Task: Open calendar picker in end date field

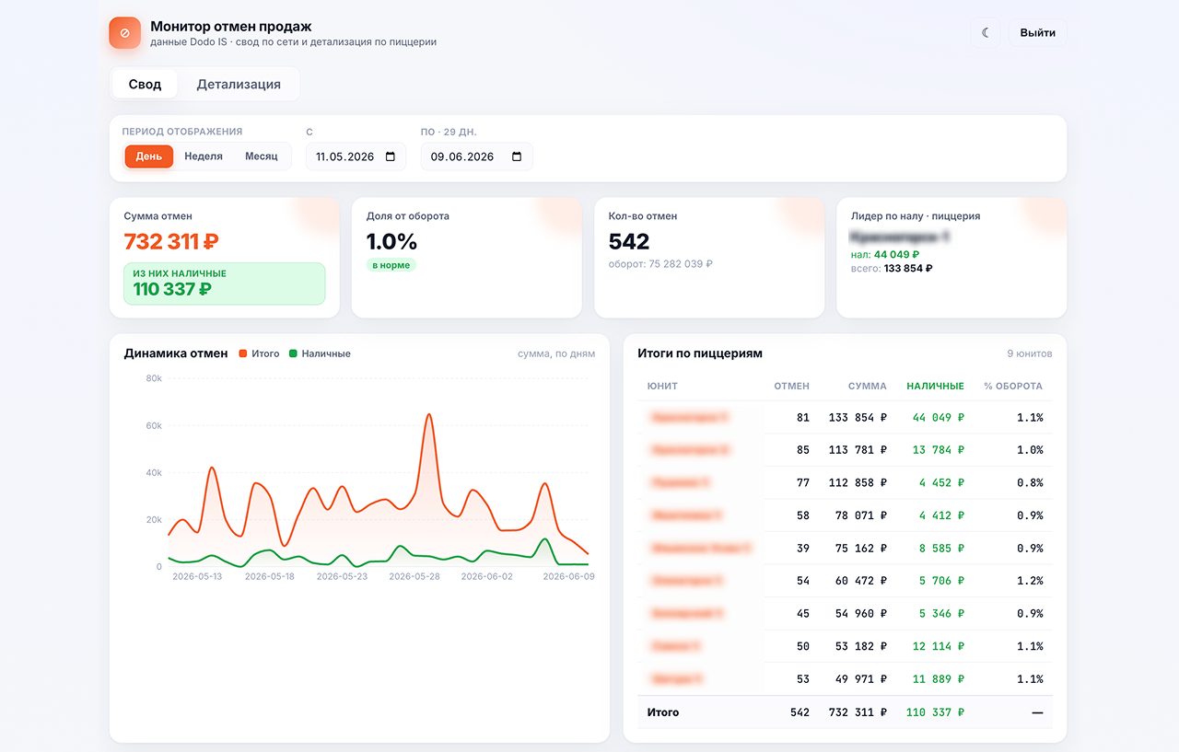Action: 517,156
